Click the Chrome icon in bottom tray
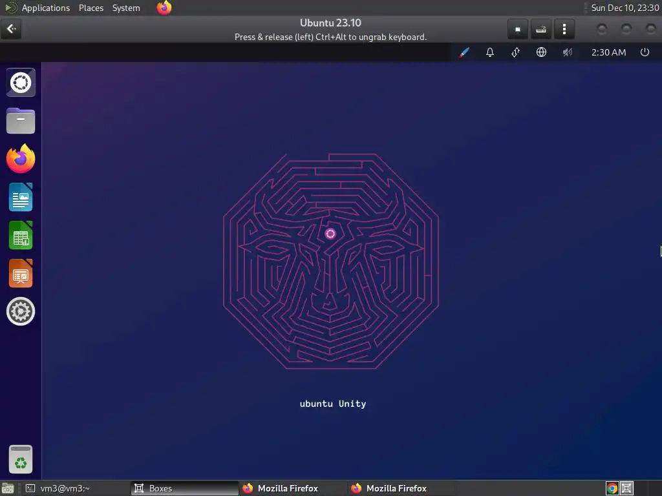662x496 pixels. 612,488
